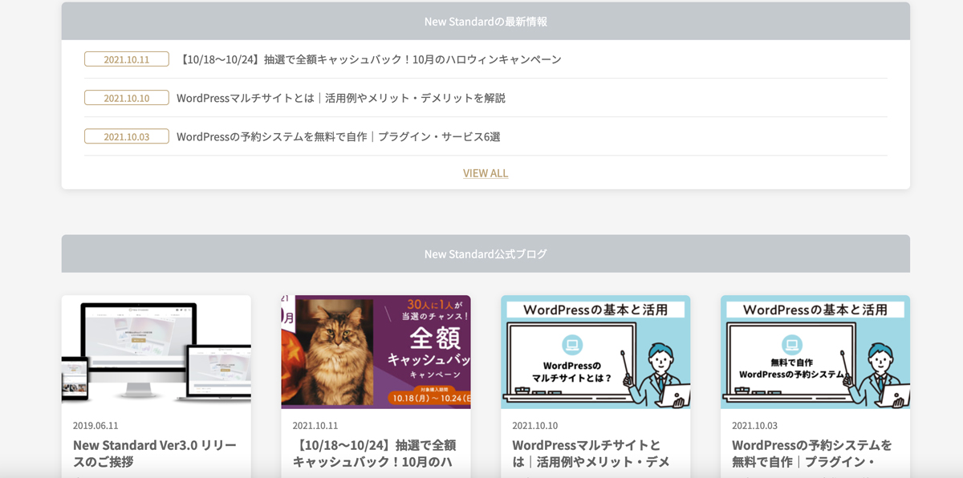
Task: Click the cat campaign blog thumbnail
Action: [x=375, y=353]
